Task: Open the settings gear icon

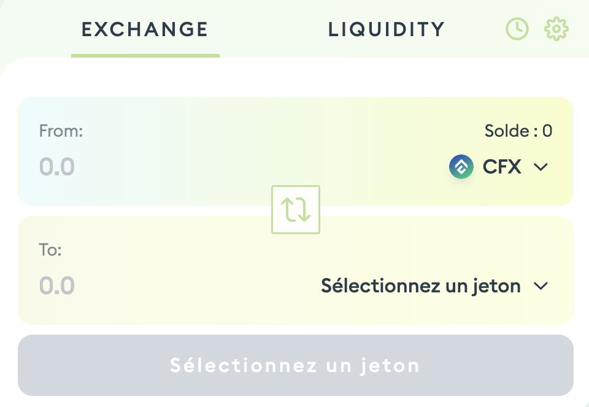Action: click(x=556, y=29)
